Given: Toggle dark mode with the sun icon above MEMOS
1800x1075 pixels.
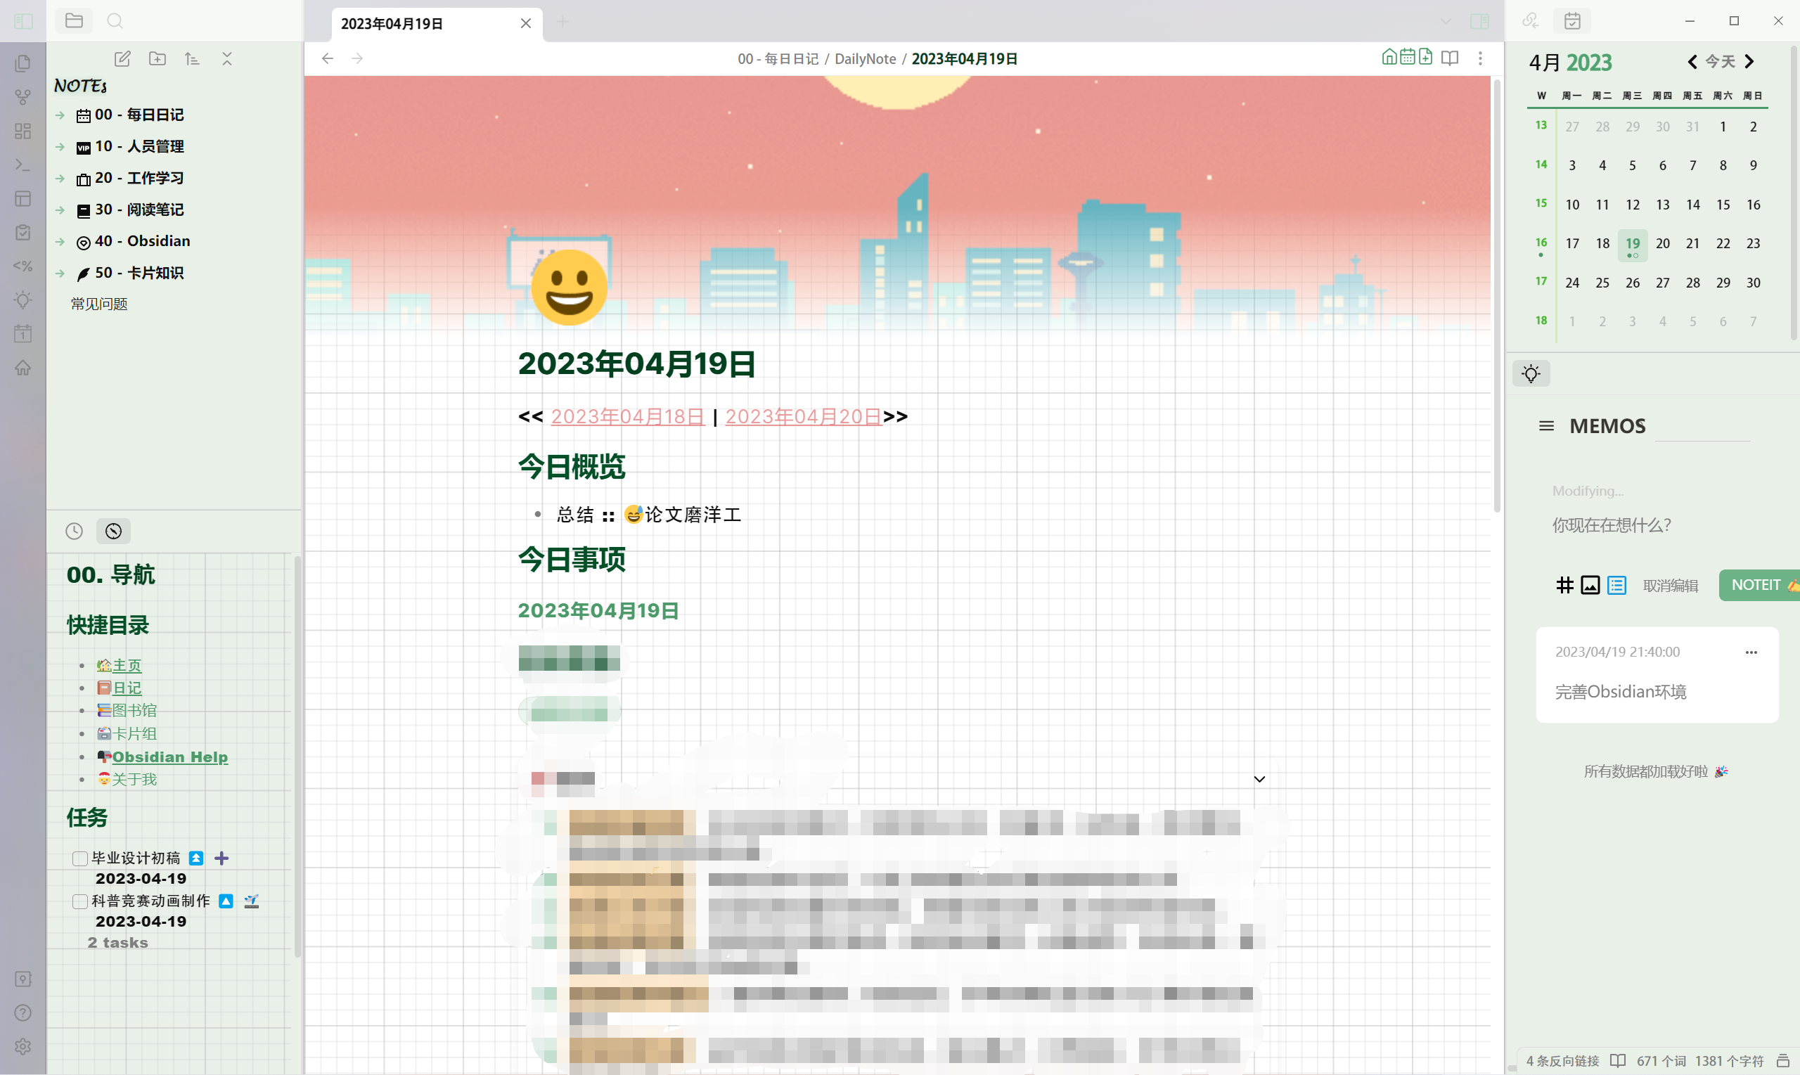Looking at the screenshot, I should coord(1531,373).
